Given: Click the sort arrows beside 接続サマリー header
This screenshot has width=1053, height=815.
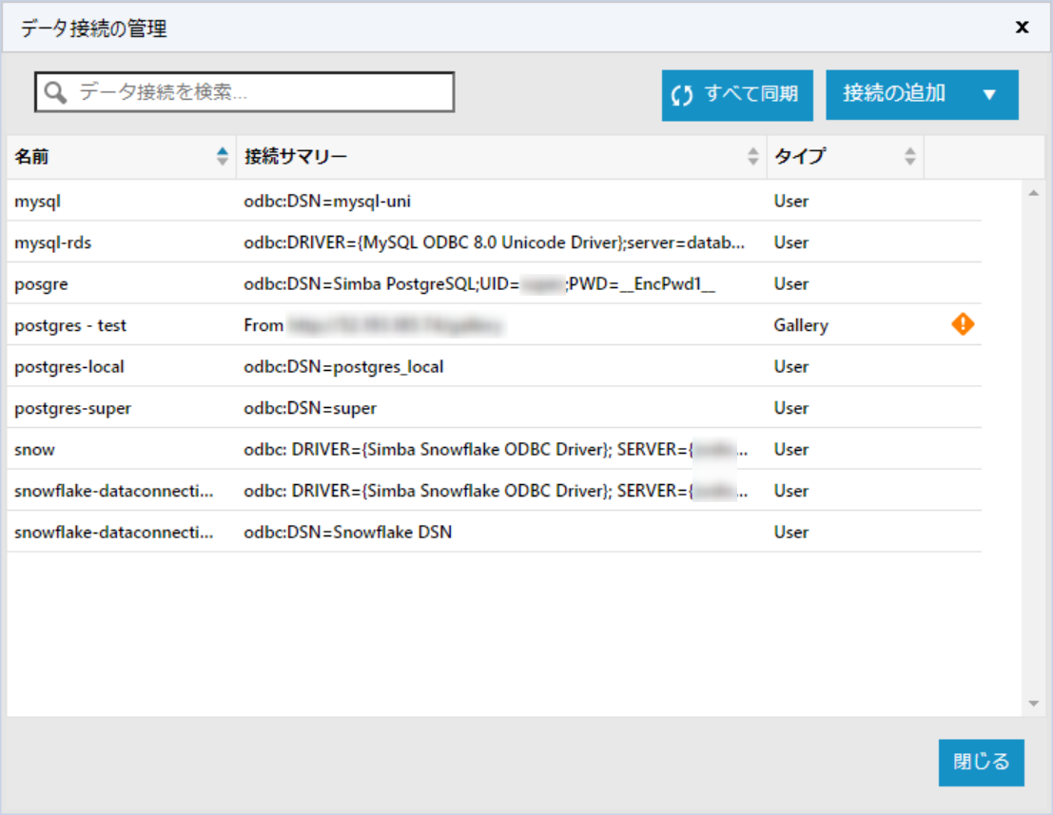Looking at the screenshot, I should coord(751,156).
